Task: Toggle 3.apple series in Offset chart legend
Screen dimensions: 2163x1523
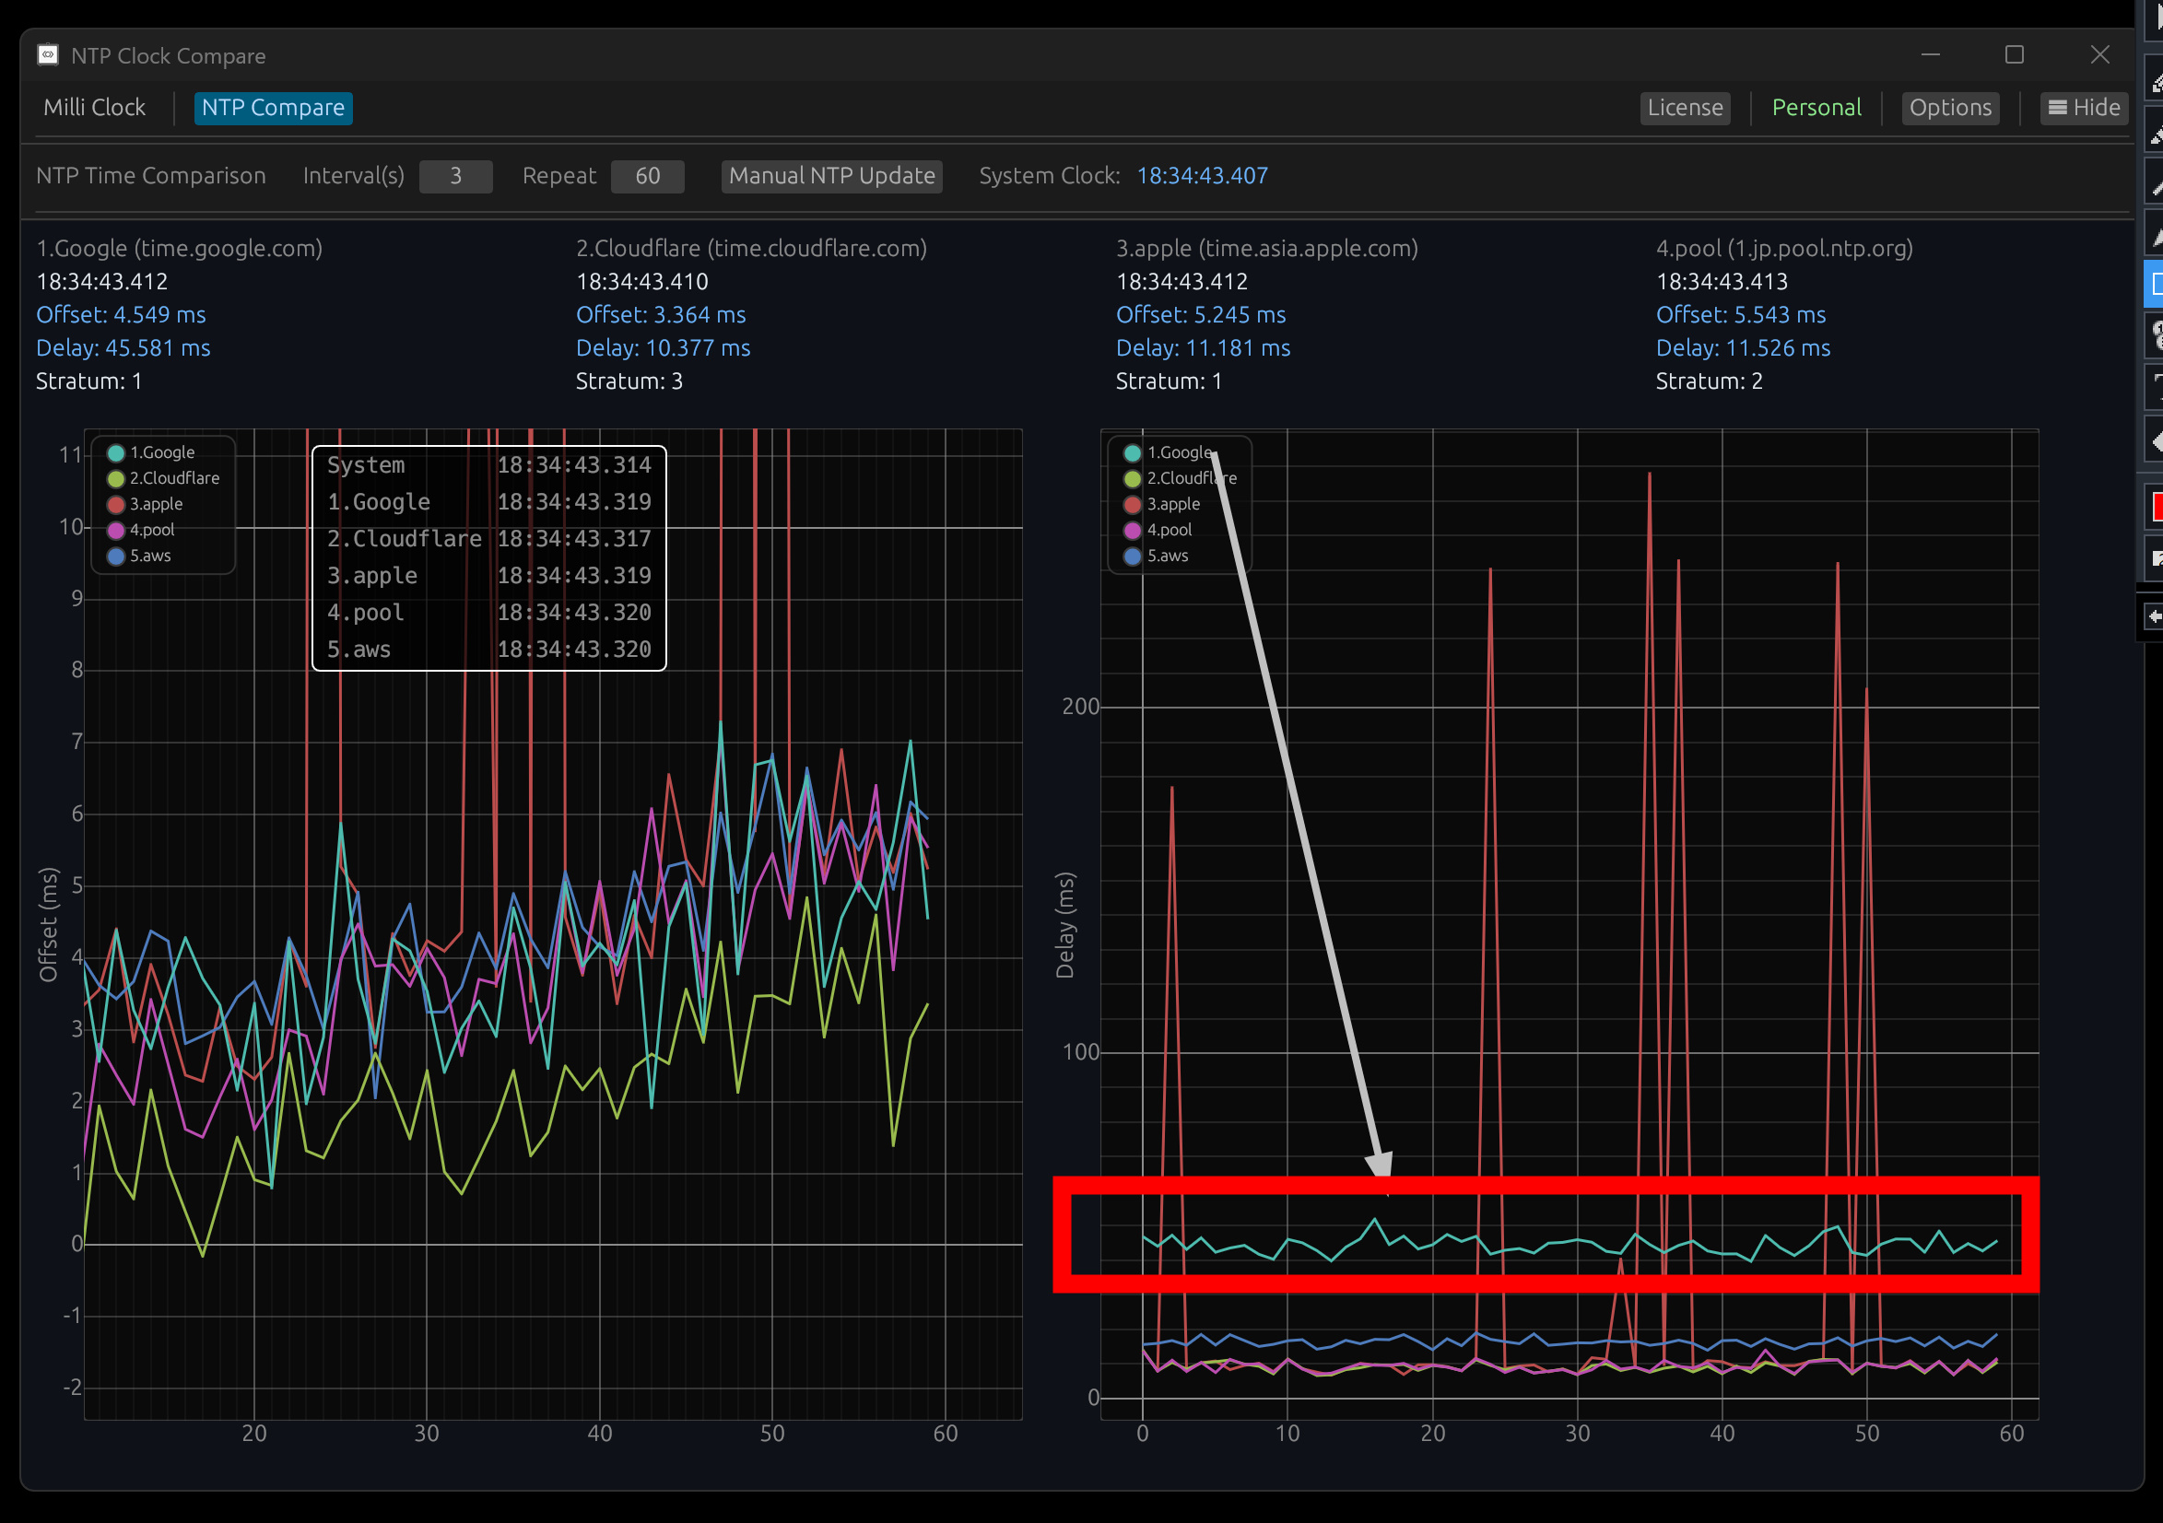Action: click(157, 505)
